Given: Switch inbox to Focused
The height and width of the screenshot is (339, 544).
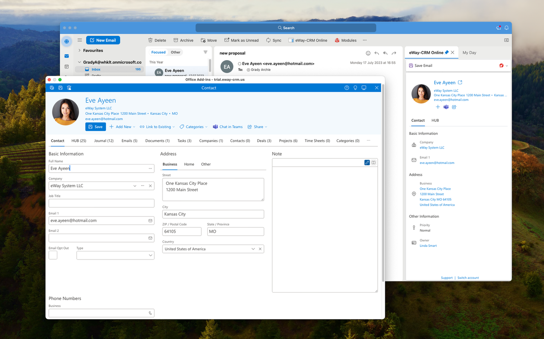Looking at the screenshot, I should pyautogui.click(x=158, y=52).
